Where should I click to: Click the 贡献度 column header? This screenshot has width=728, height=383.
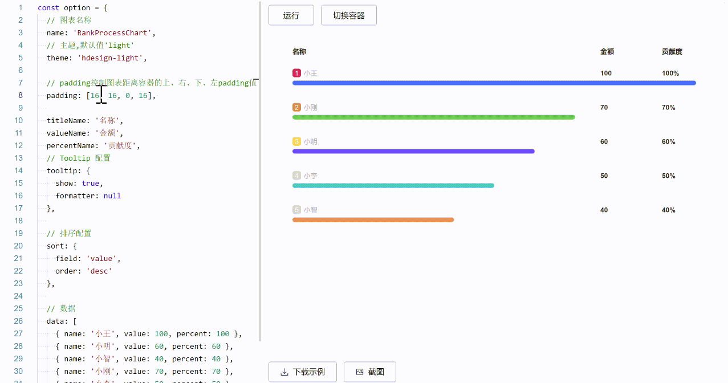click(x=672, y=51)
